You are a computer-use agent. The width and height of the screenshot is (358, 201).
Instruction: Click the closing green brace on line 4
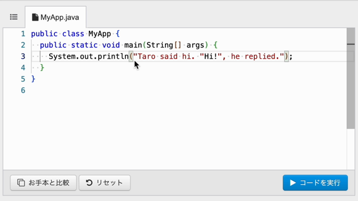click(42, 68)
